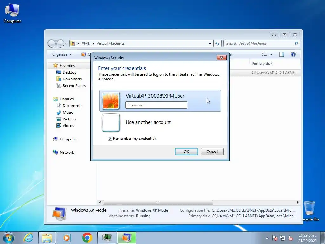The height and width of the screenshot is (244, 325).
Task: Open the Recycle Bin desktop icon
Action: click(x=310, y=211)
